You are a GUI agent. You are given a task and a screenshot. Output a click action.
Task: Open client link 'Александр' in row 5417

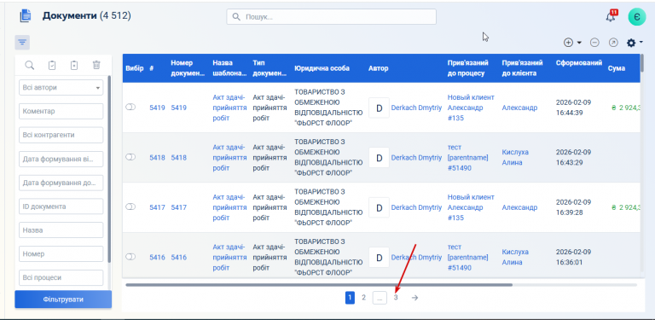[519, 207]
